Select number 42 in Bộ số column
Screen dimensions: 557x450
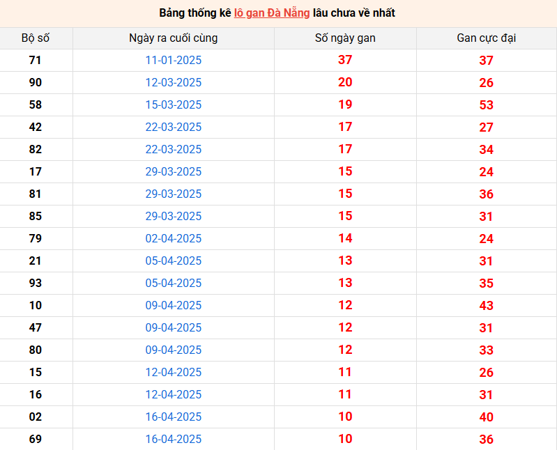click(35, 127)
